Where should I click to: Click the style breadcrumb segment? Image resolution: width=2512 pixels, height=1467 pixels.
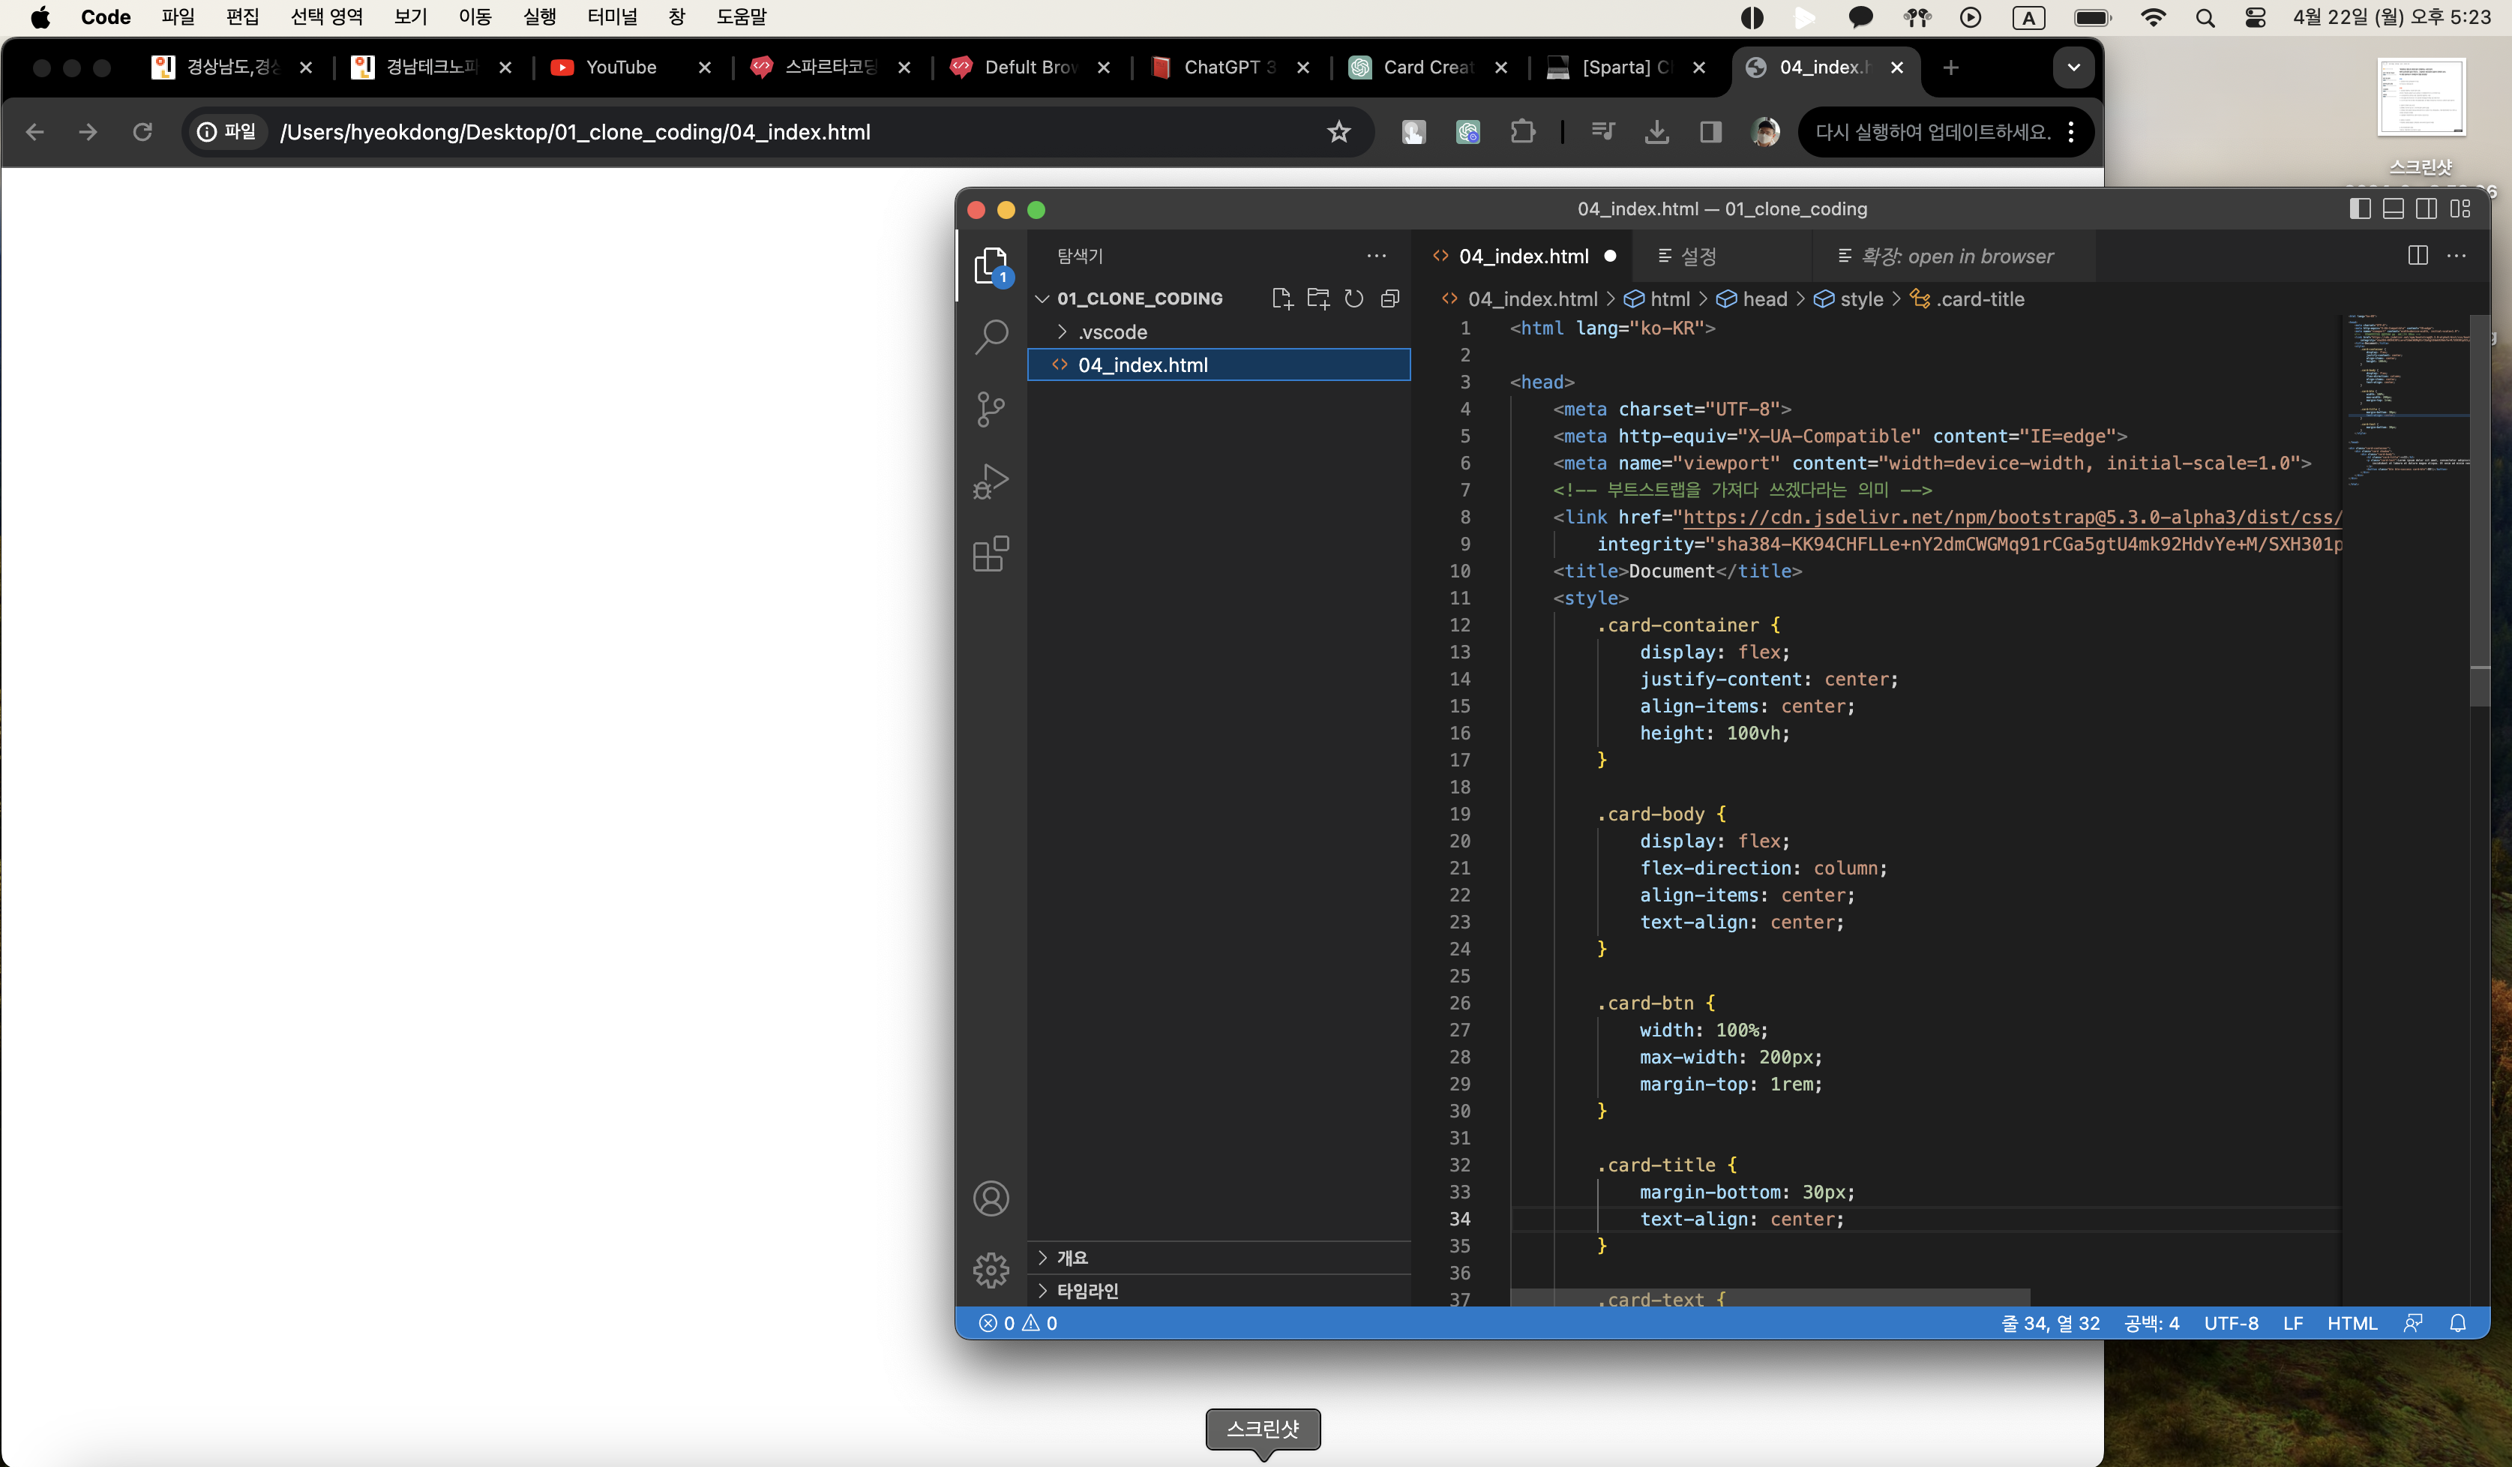coord(1849,299)
